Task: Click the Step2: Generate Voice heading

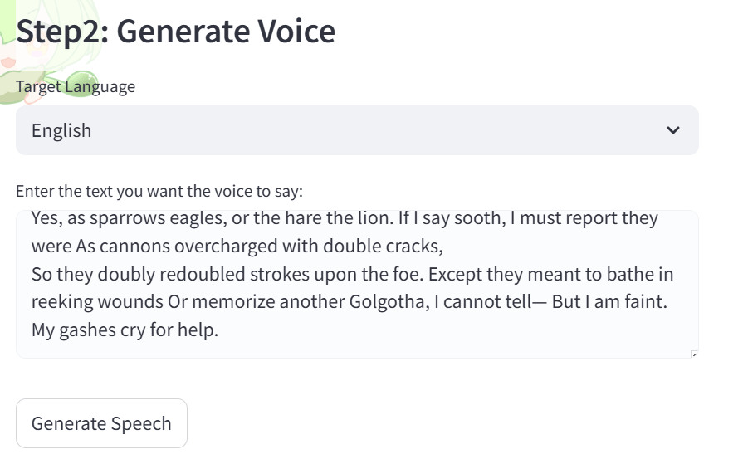Action: [x=176, y=32]
